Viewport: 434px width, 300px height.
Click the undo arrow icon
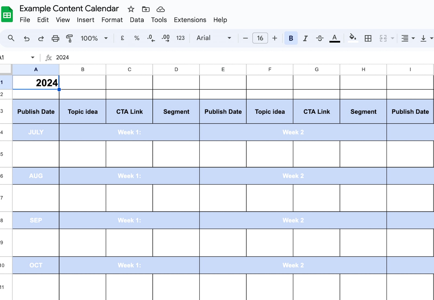pos(27,38)
